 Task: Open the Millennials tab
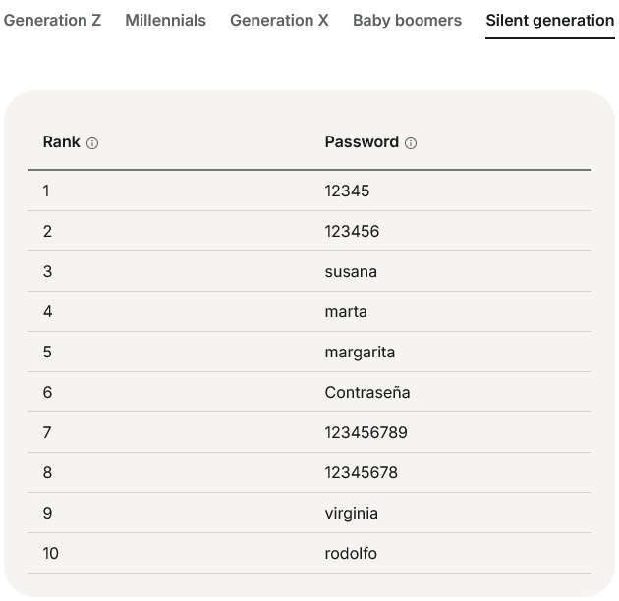[165, 20]
